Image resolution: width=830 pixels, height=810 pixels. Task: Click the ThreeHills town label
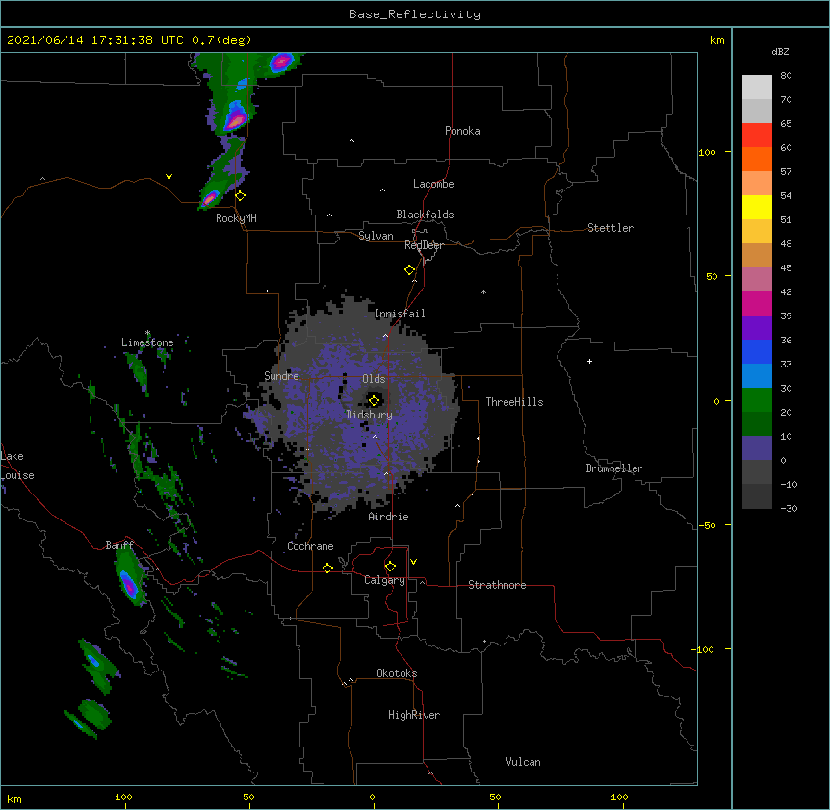tap(514, 402)
